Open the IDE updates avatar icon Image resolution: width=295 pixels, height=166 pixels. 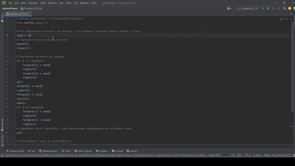[x=289, y=8]
